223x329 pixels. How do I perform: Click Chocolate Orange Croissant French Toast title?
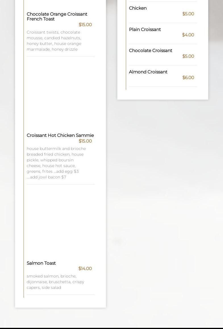57,17
